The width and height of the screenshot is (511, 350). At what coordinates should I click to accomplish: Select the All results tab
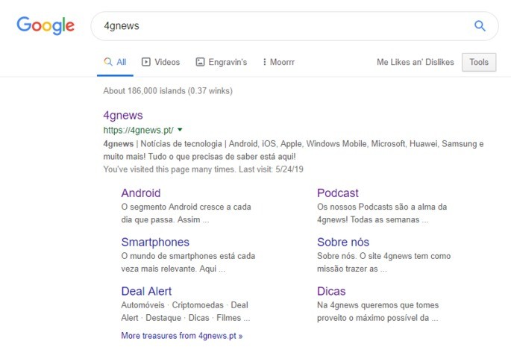coord(115,62)
